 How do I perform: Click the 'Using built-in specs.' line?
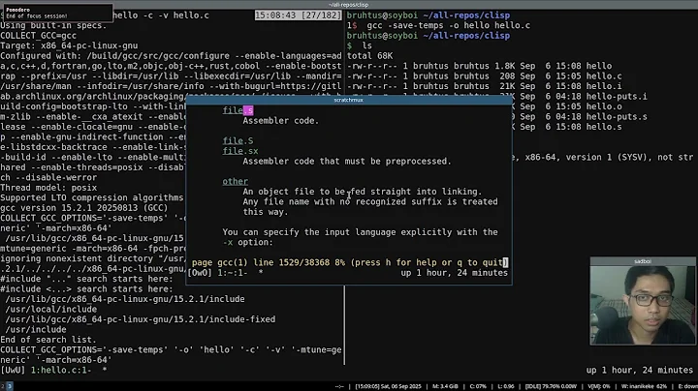[x=53, y=25]
